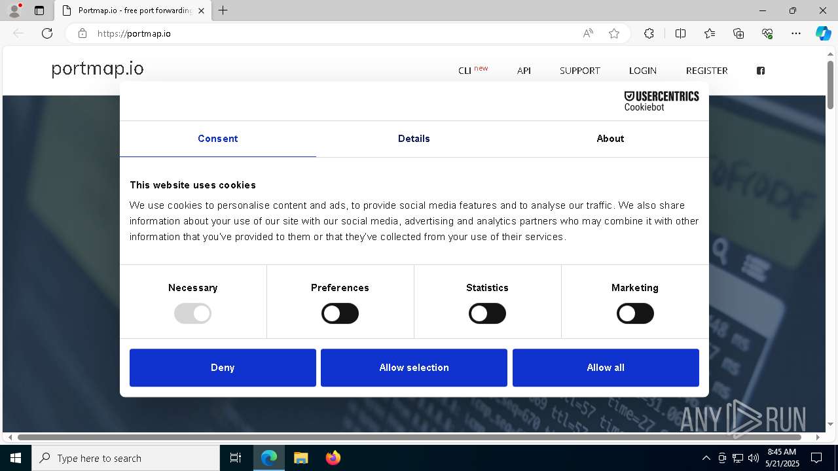838x471 pixels.
Task: Open the API menu link
Action: (524, 71)
